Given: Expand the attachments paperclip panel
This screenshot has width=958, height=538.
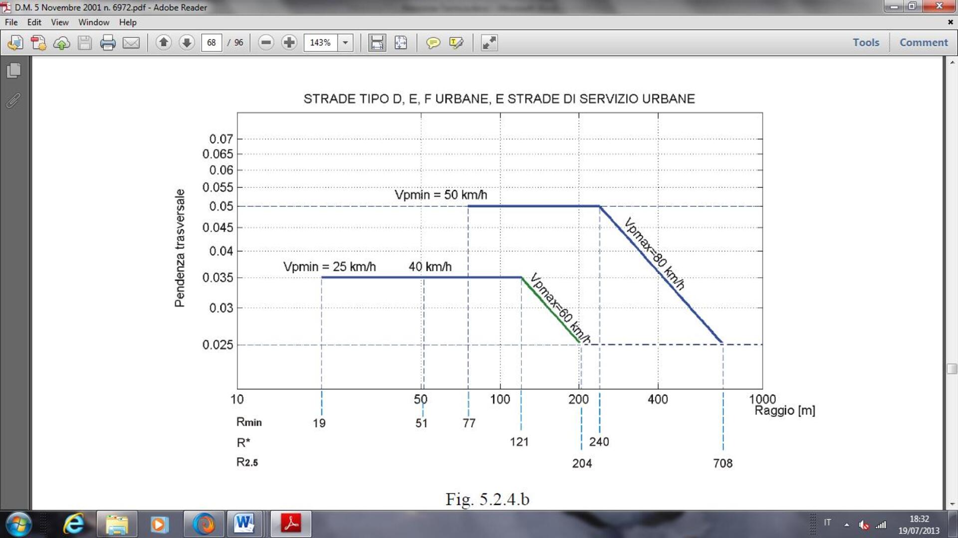Looking at the screenshot, I should click(x=14, y=101).
